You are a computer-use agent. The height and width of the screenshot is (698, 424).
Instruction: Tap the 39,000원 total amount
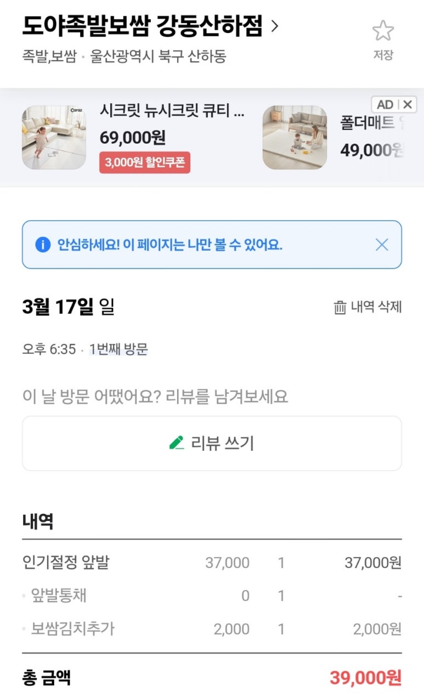(x=365, y=678)
